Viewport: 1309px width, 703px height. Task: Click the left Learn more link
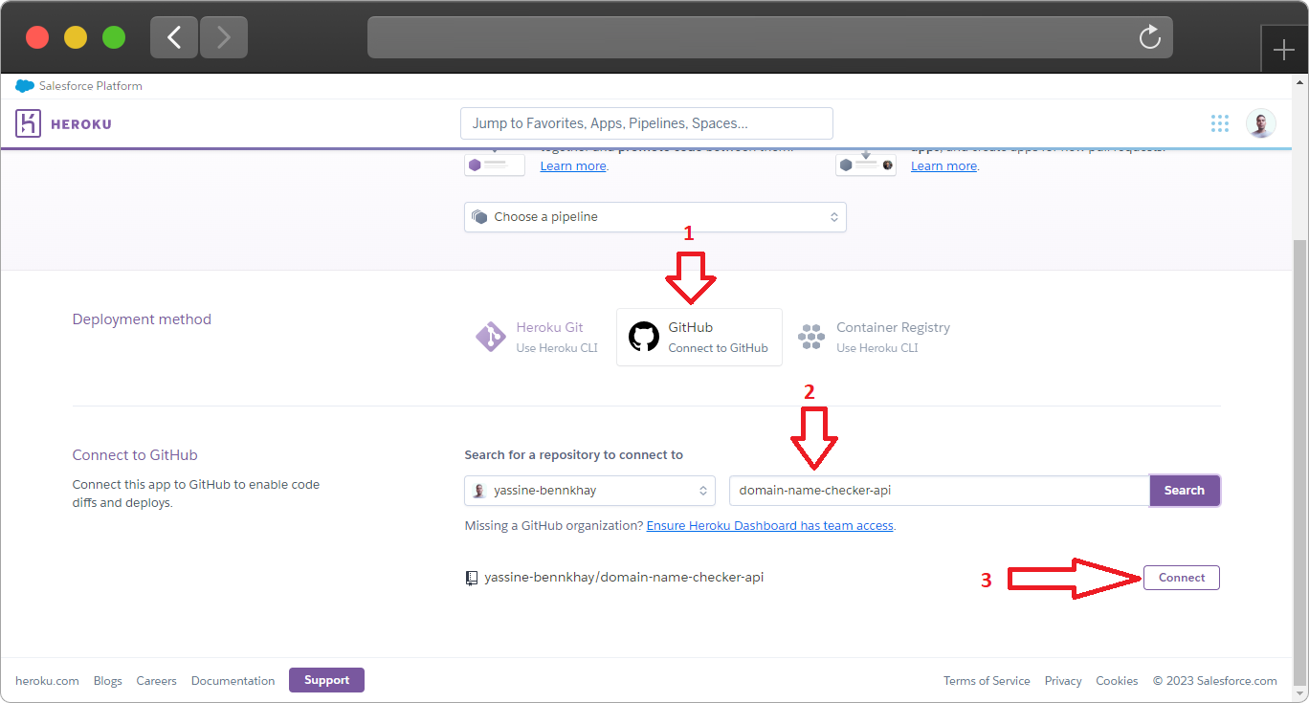pyautogui.click(x=573, y=166)
